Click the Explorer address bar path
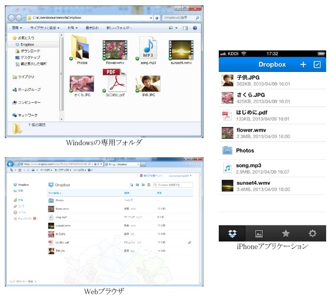This screenshot has width=331, height=299. 57,18
